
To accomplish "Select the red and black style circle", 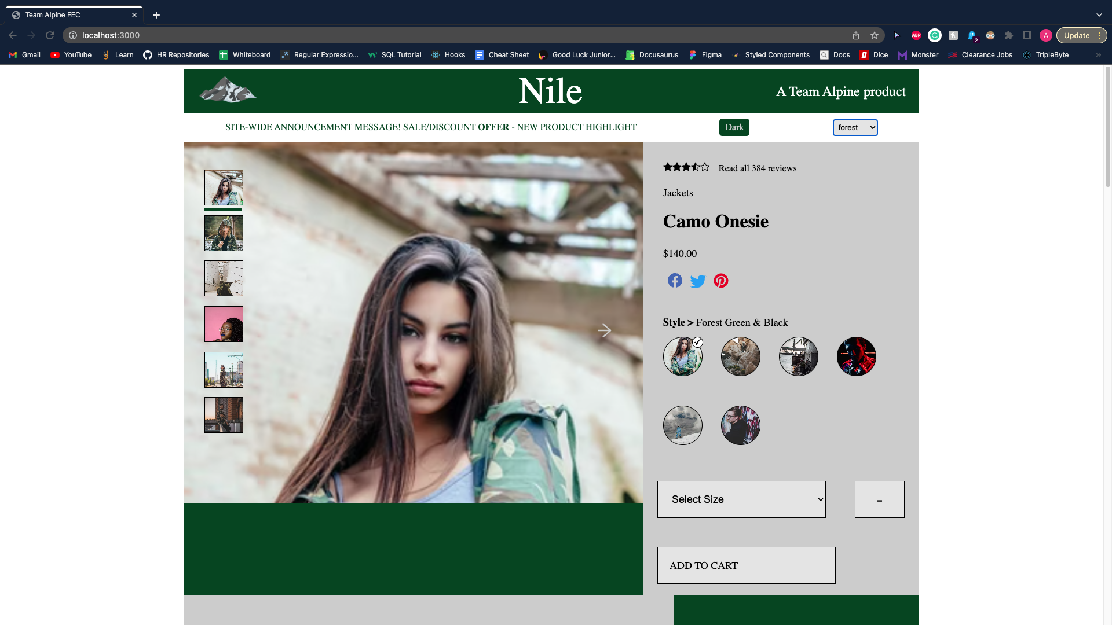I will pyautogui.click(x=856, y=356).
